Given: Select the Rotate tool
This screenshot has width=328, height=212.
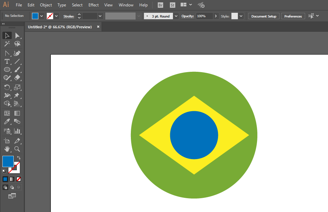Looking at the screenshot, I should 7,87.
